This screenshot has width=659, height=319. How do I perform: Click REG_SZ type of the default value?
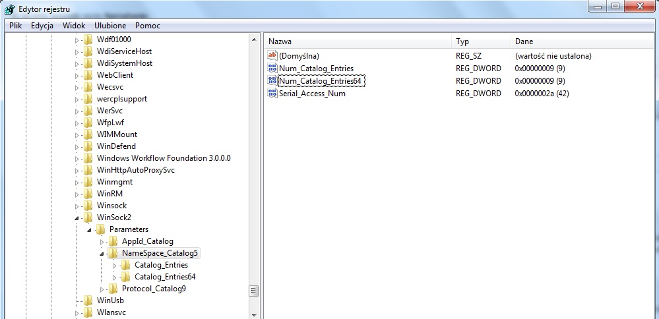pyautogui.click(x=468, y=55)
